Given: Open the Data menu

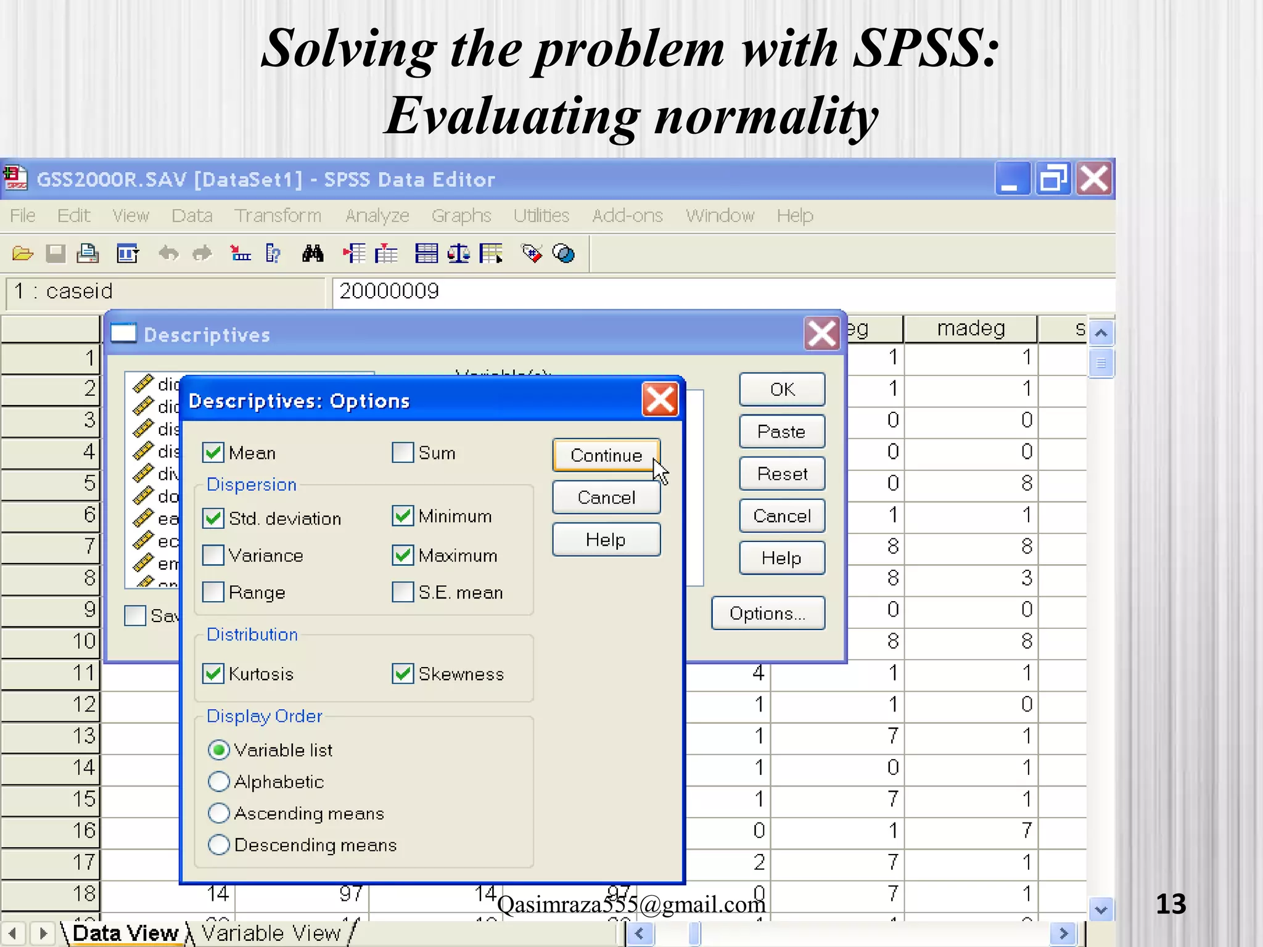Looking at the screenshot, I should (x=192, y=215).
